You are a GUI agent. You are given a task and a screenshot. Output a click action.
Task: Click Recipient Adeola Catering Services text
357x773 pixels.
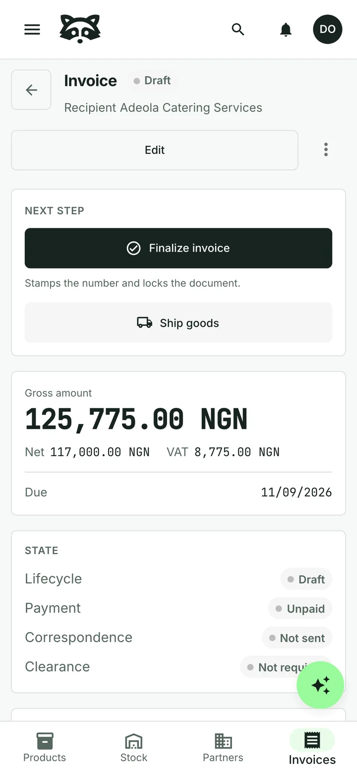163,108
